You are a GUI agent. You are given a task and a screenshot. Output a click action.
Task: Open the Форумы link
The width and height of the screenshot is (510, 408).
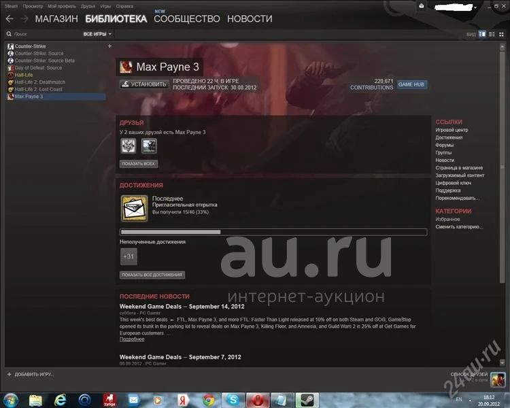pyautogui.click(x=444, y=145)
